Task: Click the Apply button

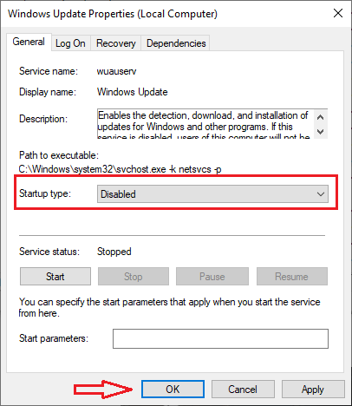Action: (313, 390)
